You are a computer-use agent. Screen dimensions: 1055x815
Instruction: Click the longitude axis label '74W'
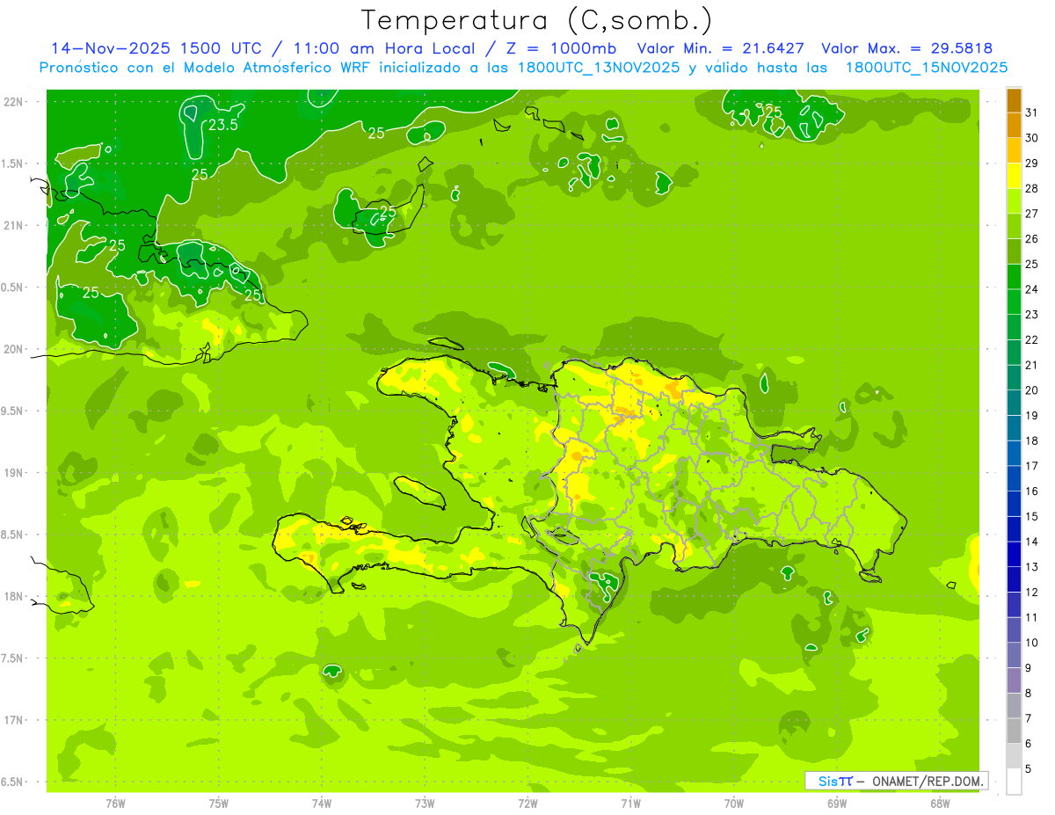coord(322,804)
